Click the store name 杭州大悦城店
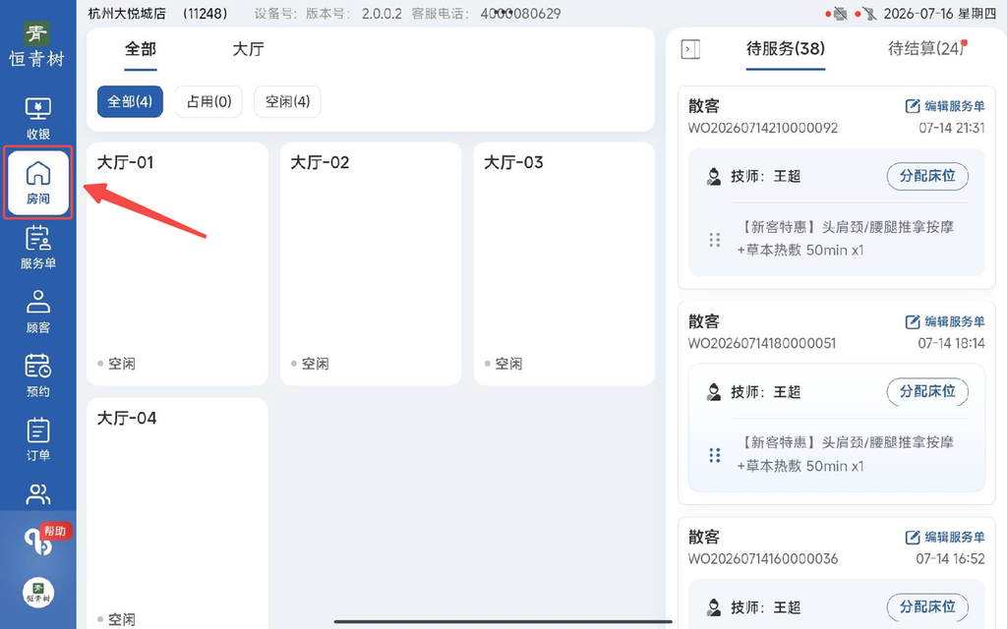The height and width of the screenshot is (629, 1007). click(x=127, y=14)
